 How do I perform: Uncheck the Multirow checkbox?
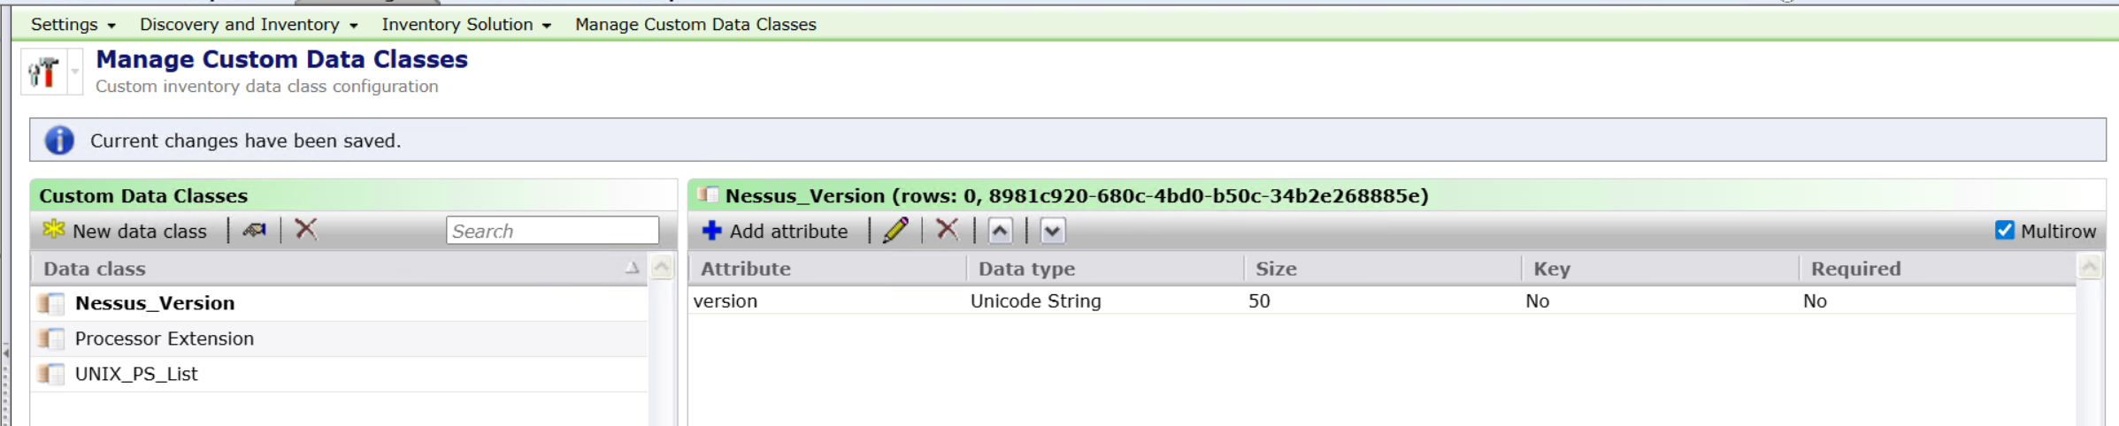(2004, 231)
